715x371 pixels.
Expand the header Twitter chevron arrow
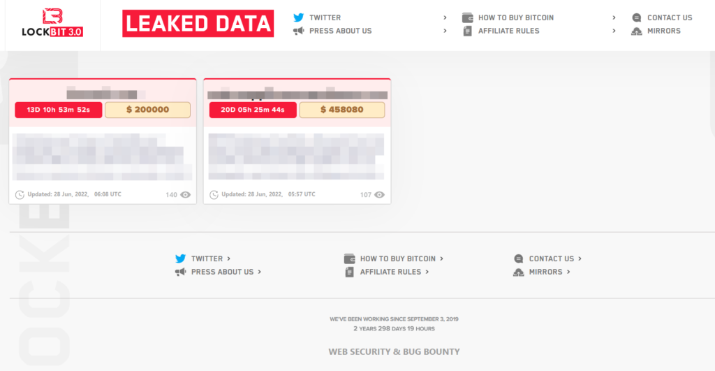[x=445, y=17]
